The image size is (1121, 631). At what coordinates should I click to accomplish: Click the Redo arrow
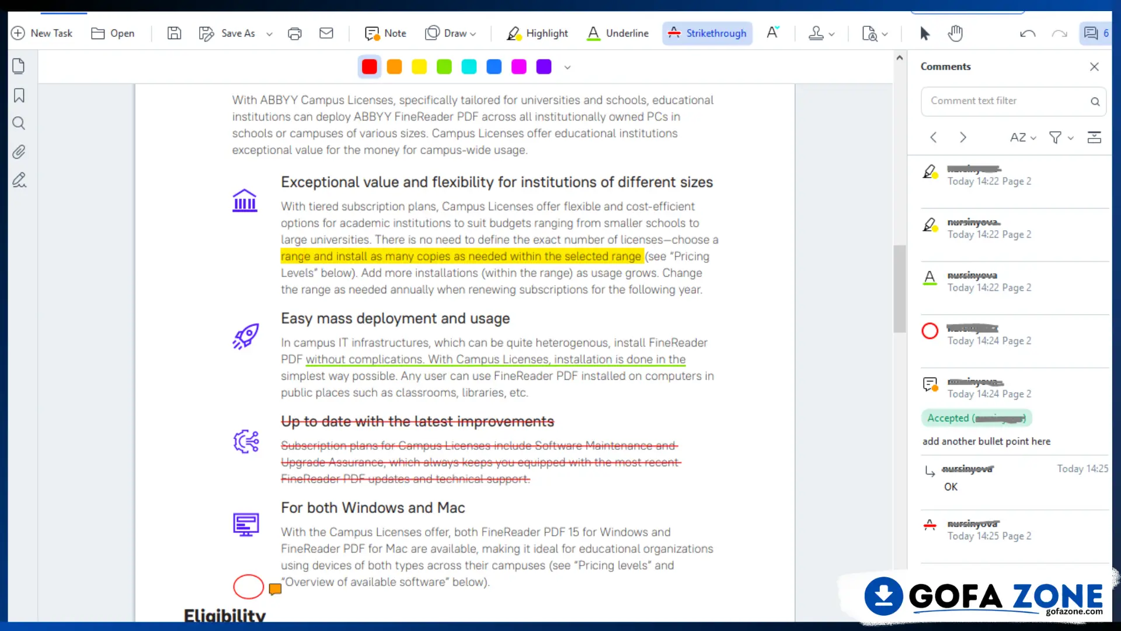coord(1060,34)
